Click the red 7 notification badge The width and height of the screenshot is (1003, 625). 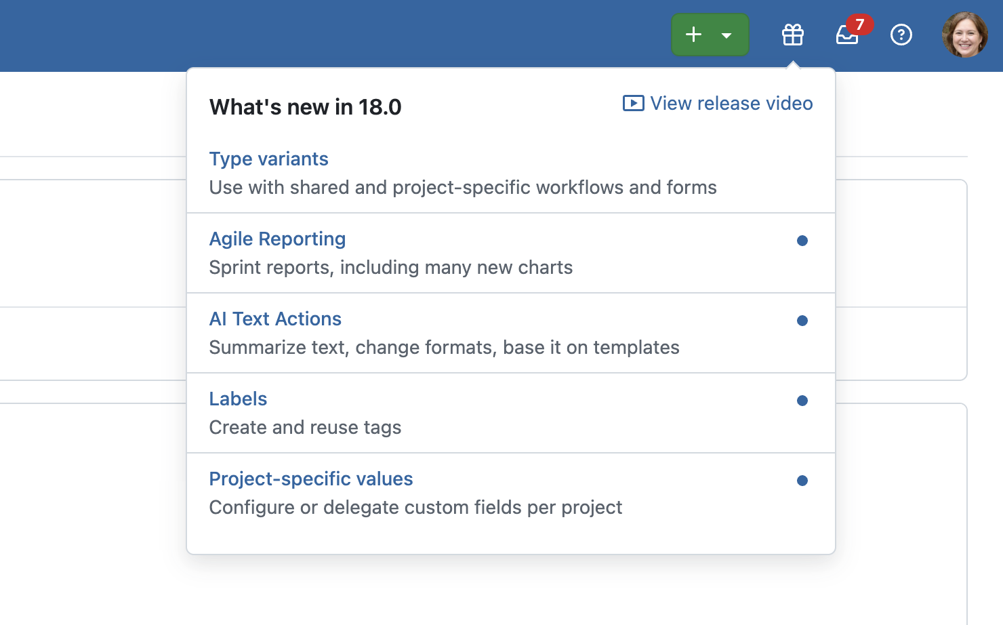click(x=859, y=24)
